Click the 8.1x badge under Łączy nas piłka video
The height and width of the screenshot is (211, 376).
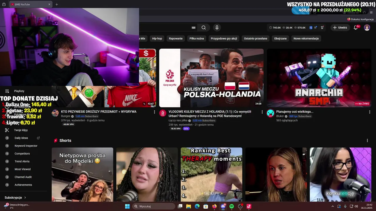tap(186, 129)
